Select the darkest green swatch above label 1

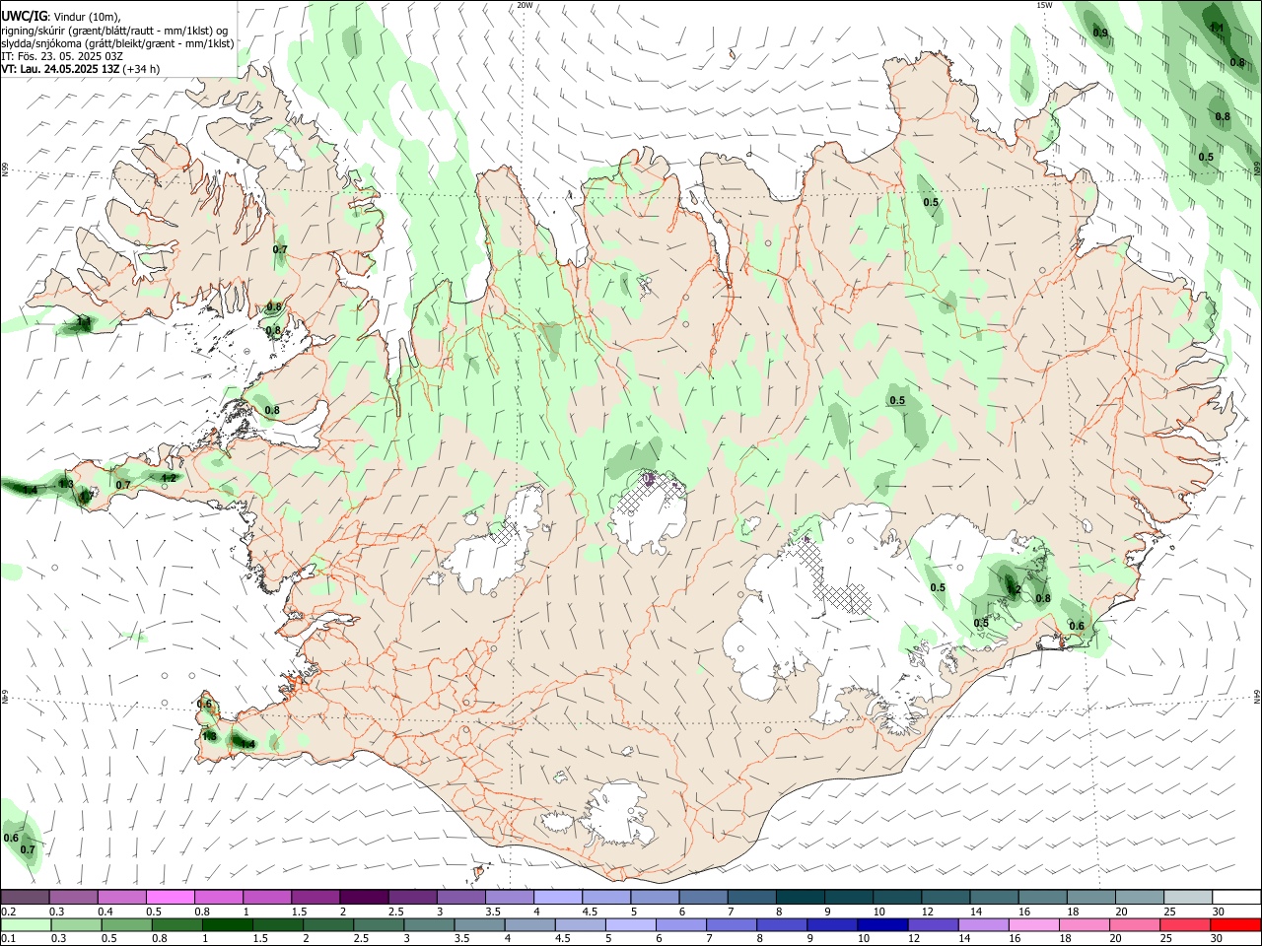tap(227, 924)
